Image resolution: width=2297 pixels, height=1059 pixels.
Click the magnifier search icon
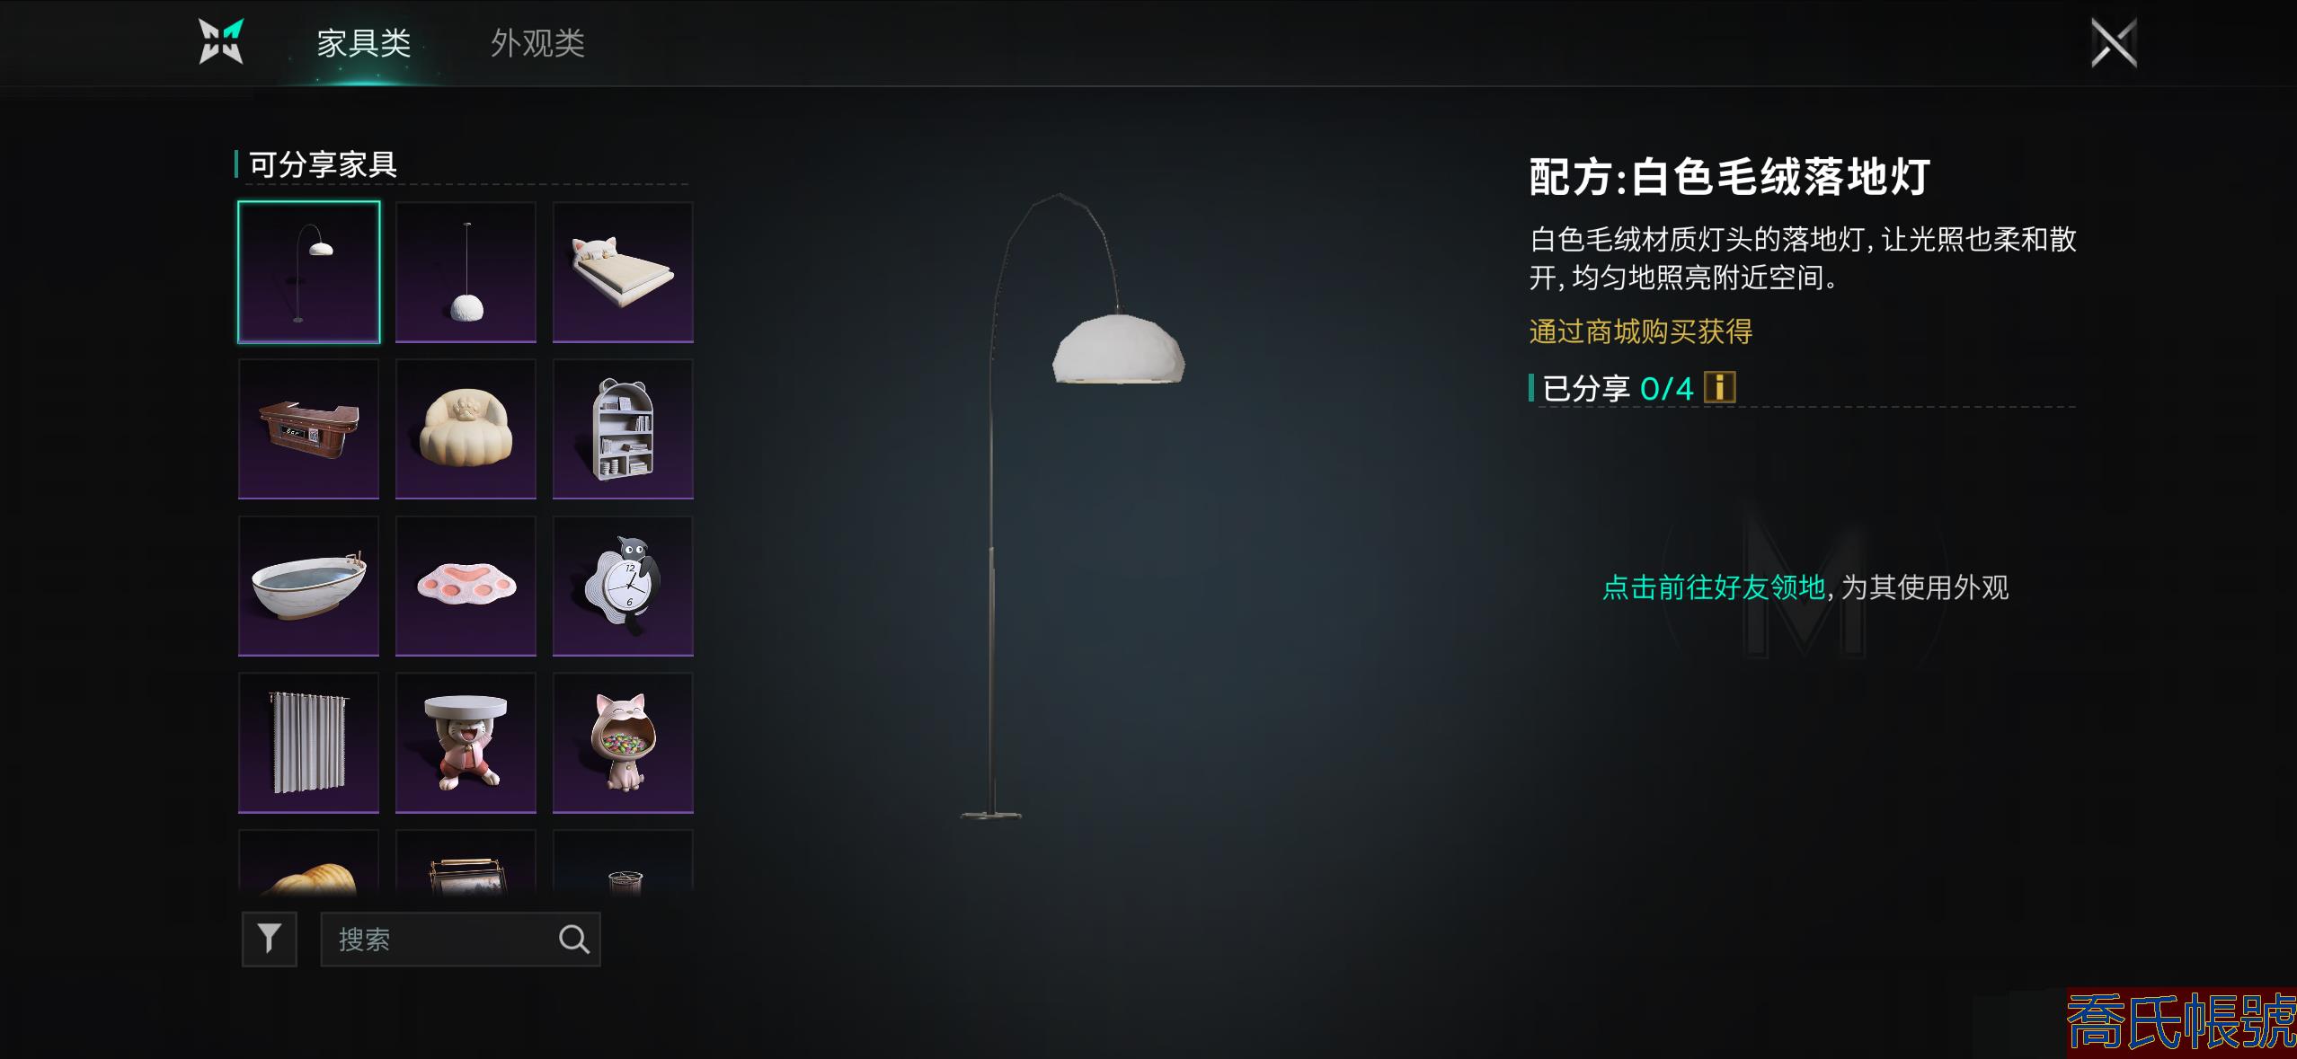coord(574,940)
